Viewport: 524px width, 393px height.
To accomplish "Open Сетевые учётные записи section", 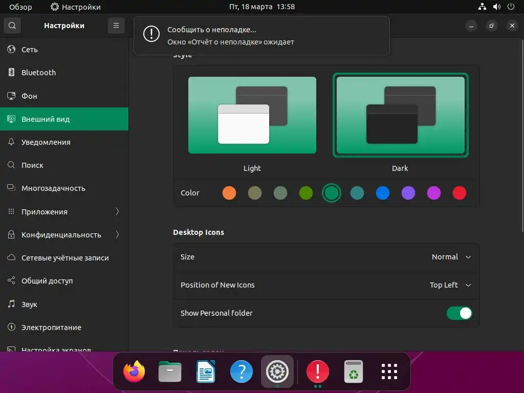I will [64, 257].
